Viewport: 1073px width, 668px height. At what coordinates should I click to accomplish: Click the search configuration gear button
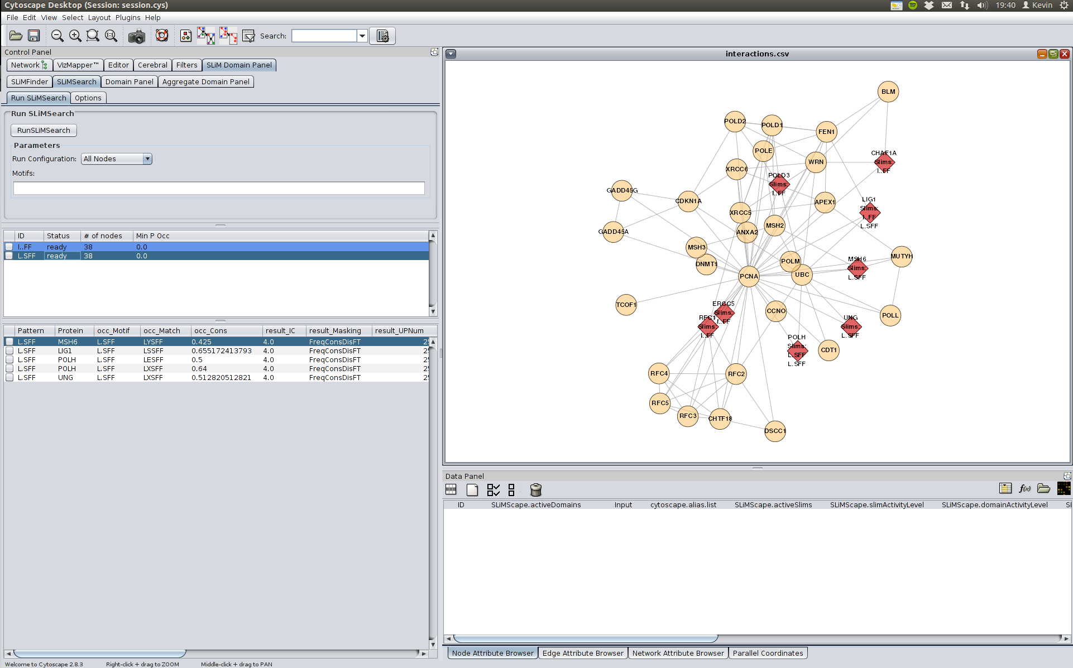tap(382, 36)
